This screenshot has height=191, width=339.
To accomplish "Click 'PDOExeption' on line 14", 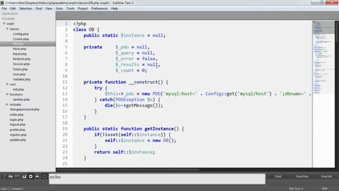I will [130, 100].
